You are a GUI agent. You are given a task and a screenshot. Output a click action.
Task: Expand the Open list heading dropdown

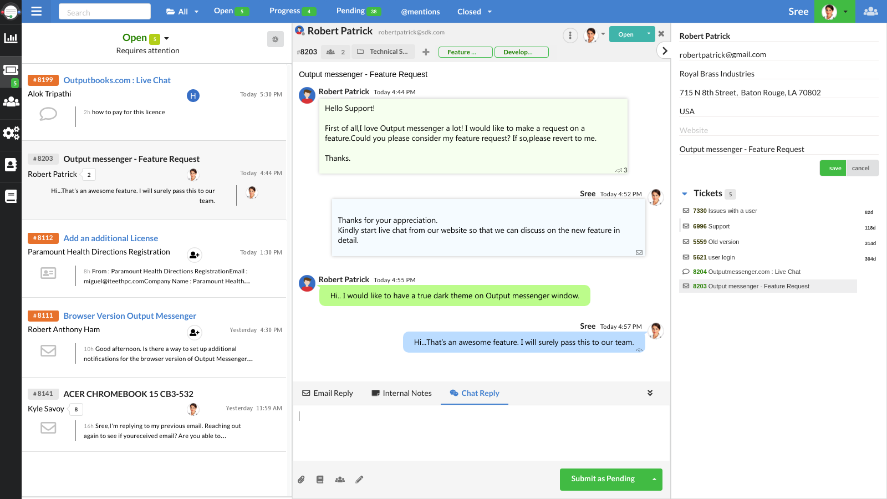click(x=166, y=38)
